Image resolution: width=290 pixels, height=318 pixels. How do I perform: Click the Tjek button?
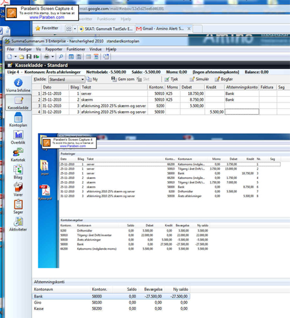171,79
